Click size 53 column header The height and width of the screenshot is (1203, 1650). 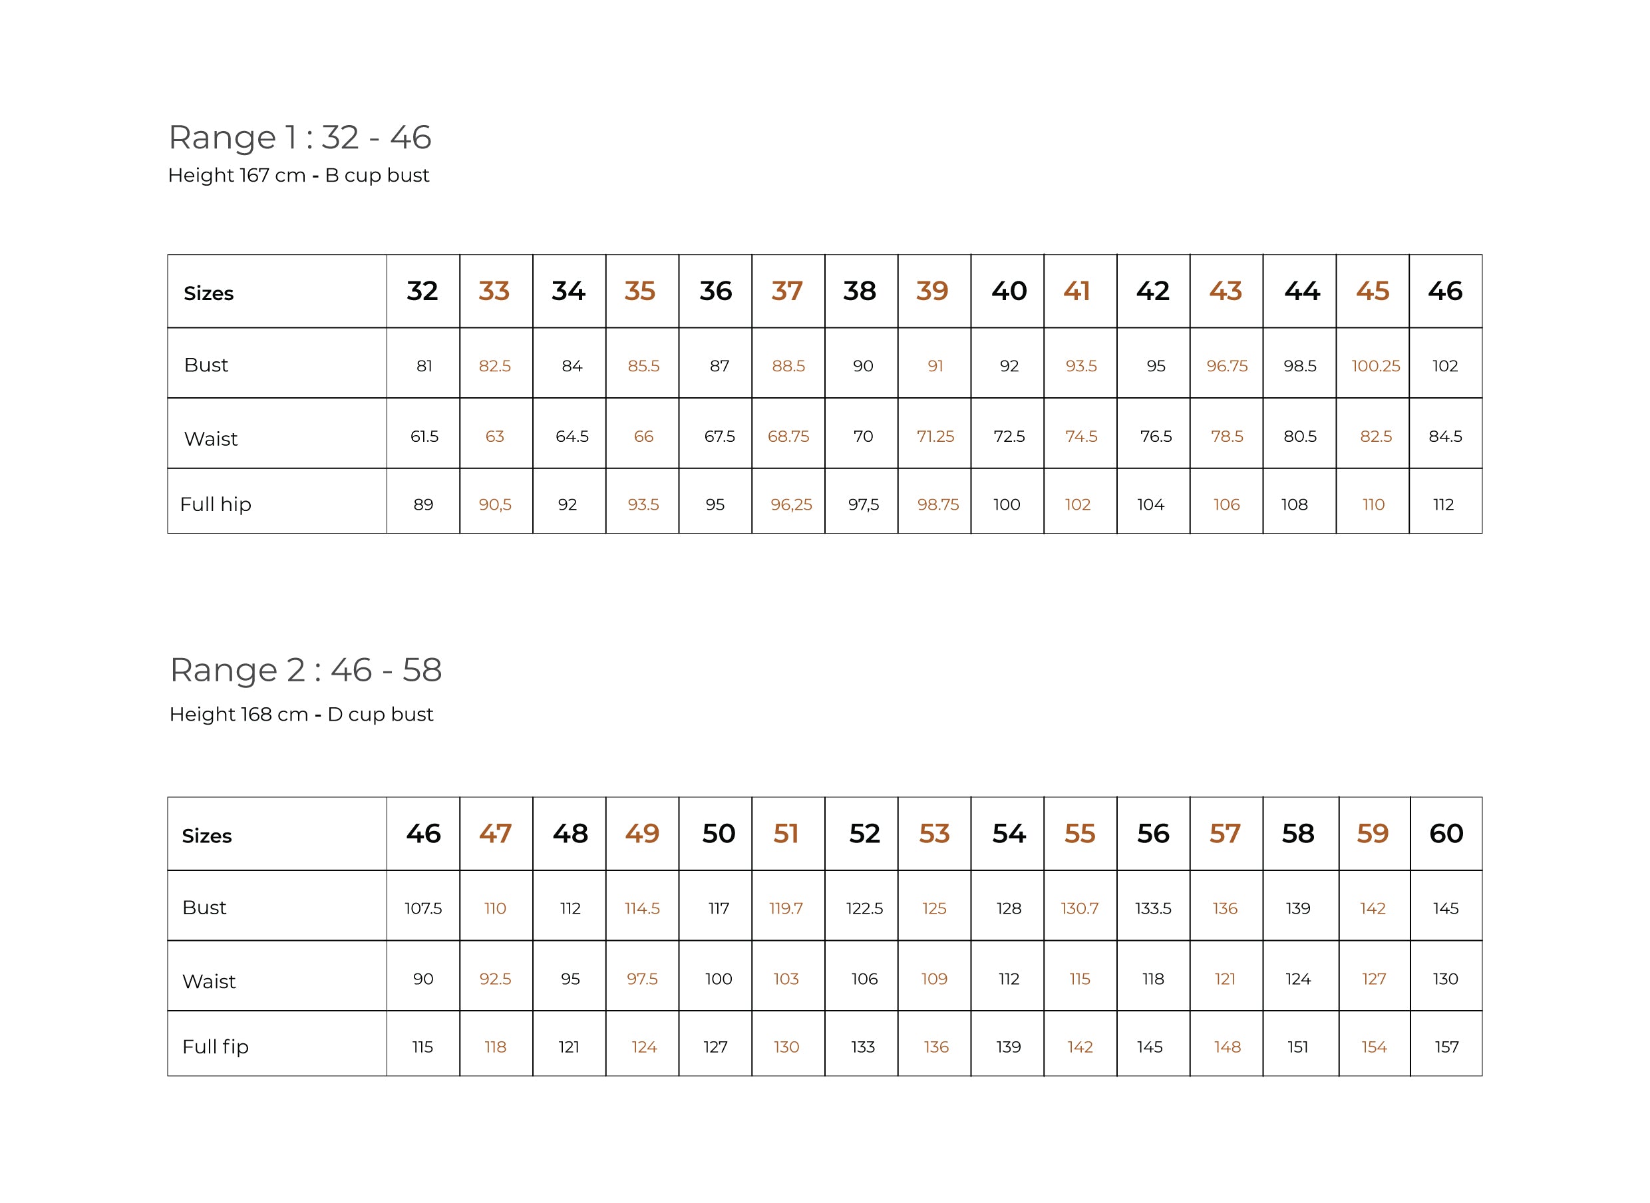[933, 834]
